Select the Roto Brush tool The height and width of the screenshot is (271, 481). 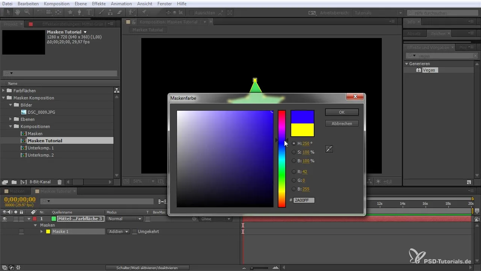click(132, 12)
